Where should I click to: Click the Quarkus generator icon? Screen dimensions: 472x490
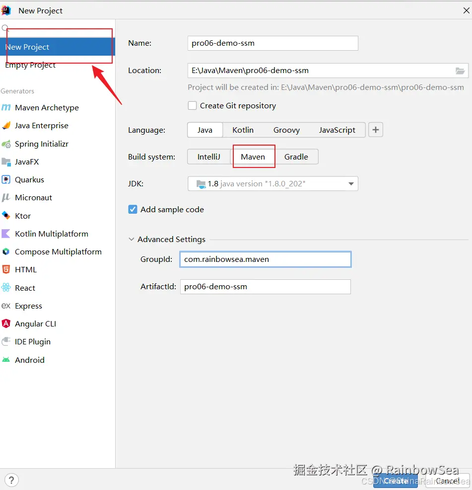tap(6, 180)
